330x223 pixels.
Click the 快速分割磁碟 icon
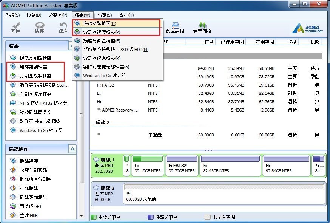(13, 170)
